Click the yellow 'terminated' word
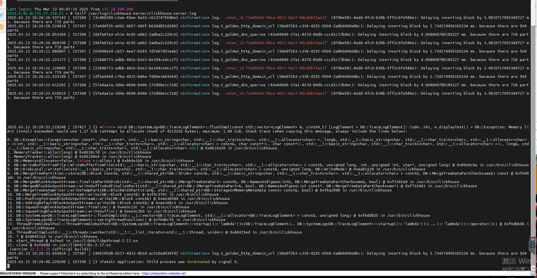The image size is (537, 278). click(x=198, y=262)
